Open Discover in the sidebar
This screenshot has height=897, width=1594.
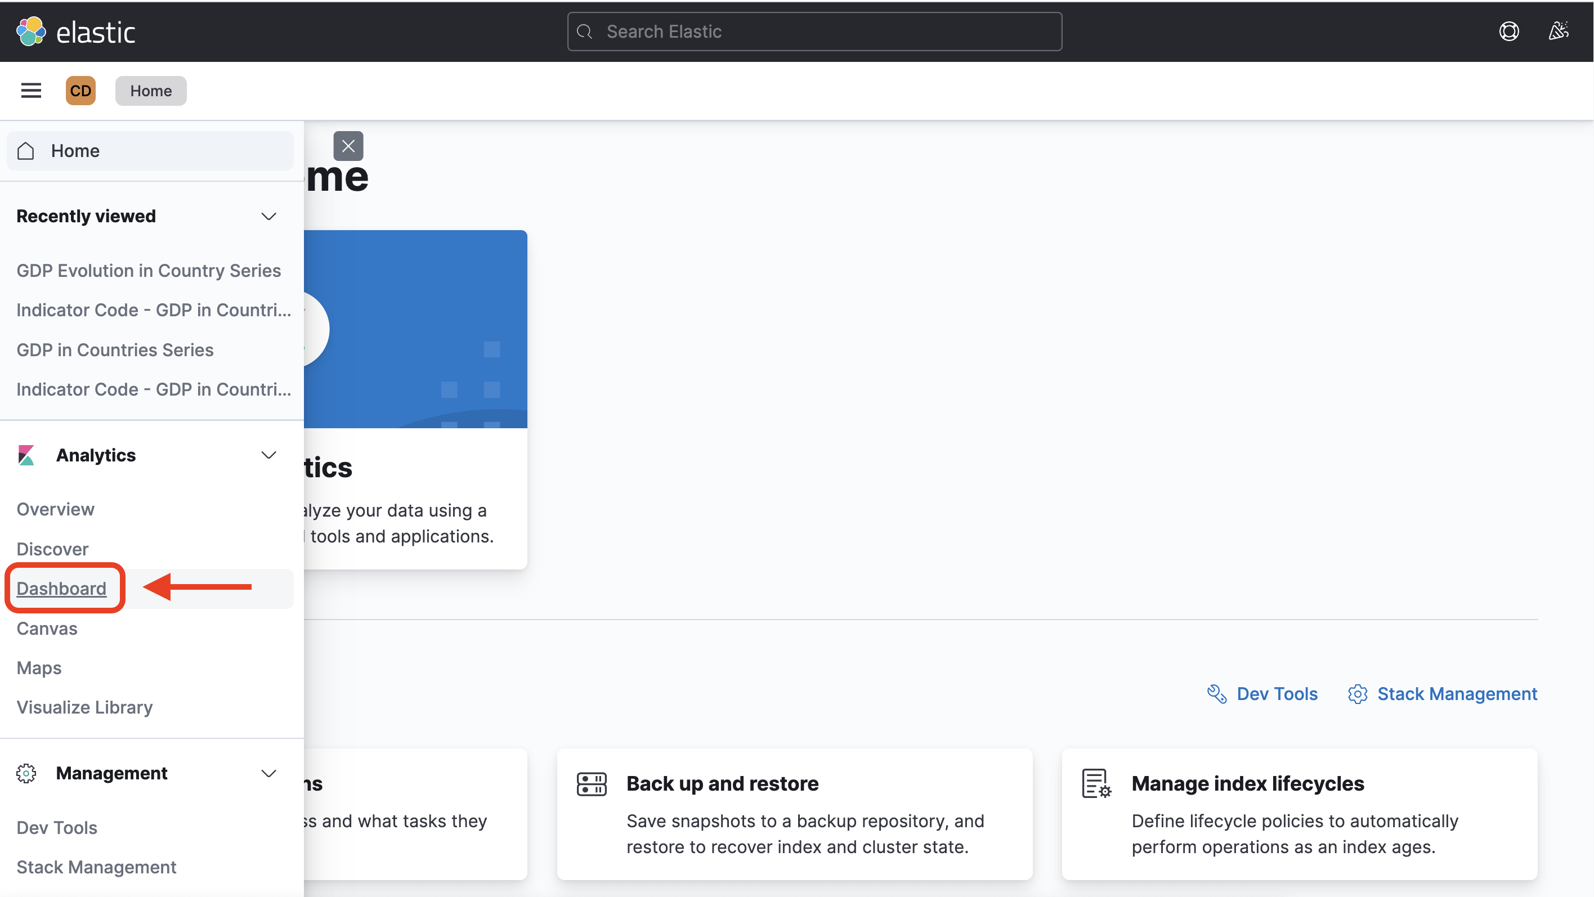[x=52, y=549]
